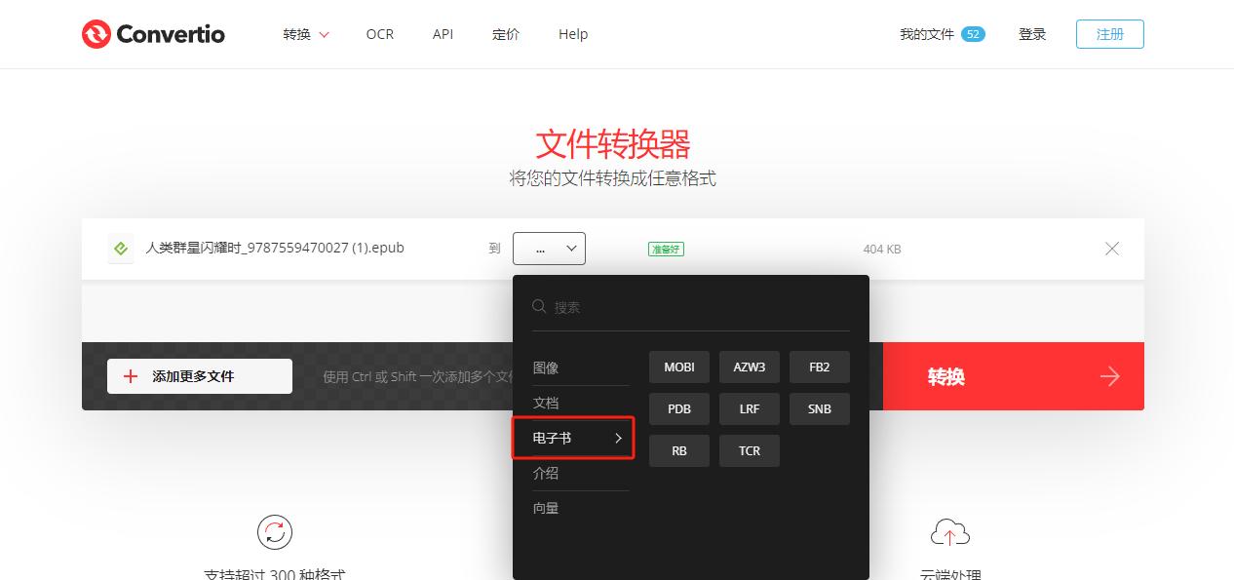
Task: Expand the 转换 menu chevron in navbar
Action: click(322, 34)
